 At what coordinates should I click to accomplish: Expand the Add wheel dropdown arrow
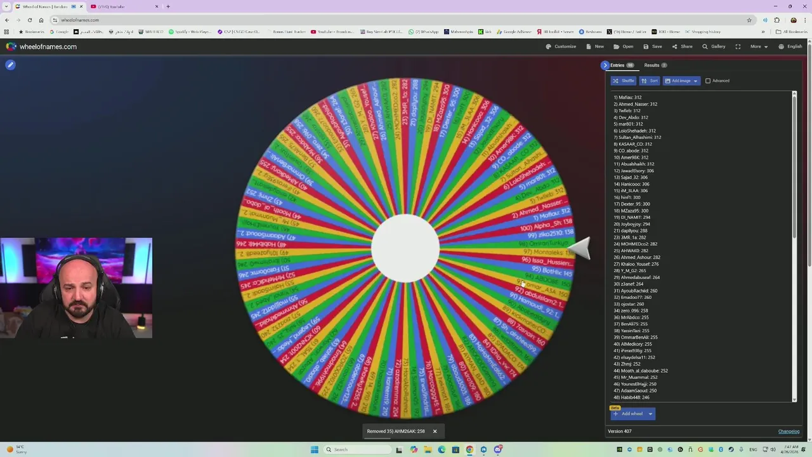(x=650, y=414)
